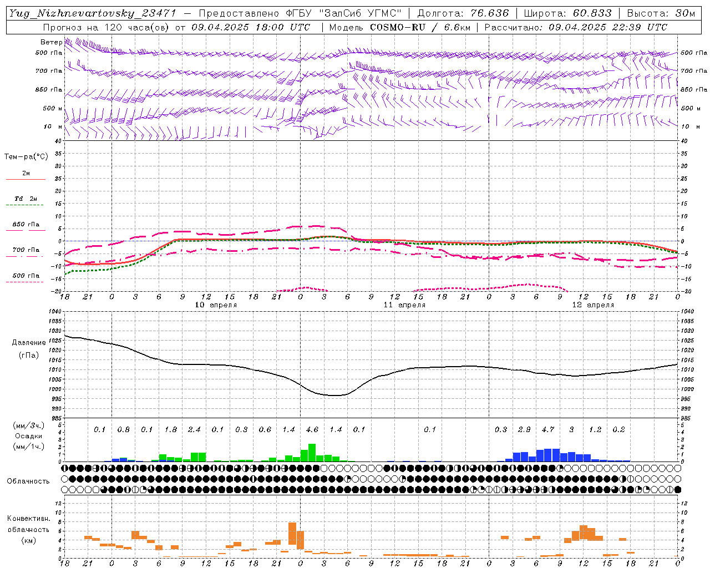Click the 4.7 three-hour precipitation value
This screenshot has width=710, height=568.
547,429
